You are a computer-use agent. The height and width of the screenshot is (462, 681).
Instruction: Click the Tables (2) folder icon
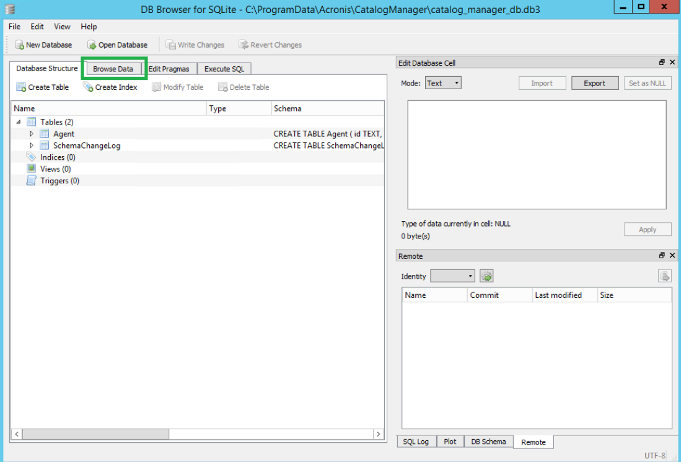(x=31, y=122)
